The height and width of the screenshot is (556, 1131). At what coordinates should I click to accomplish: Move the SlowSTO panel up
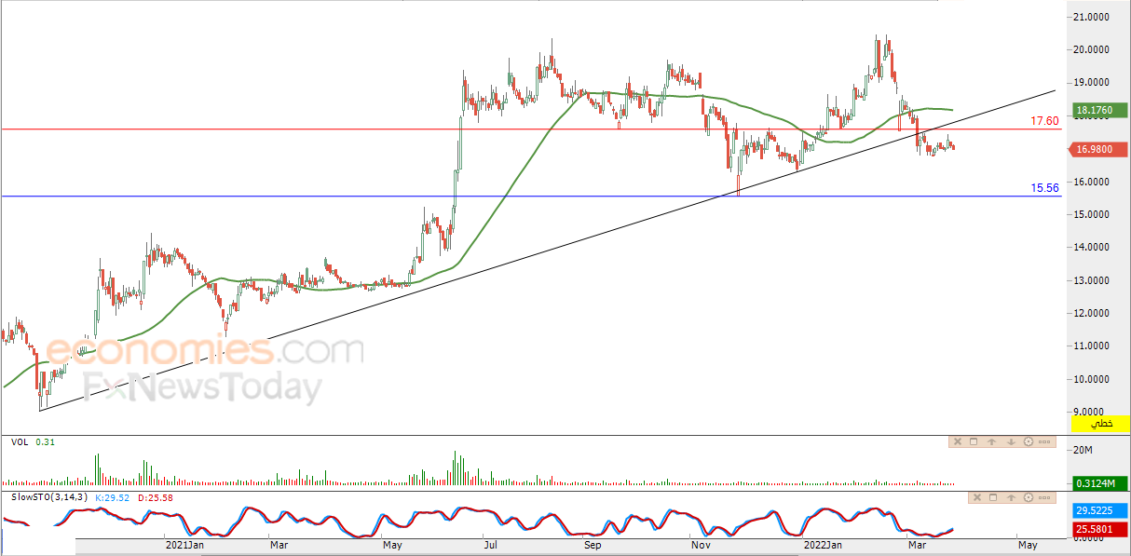[x=1011, y=497]
